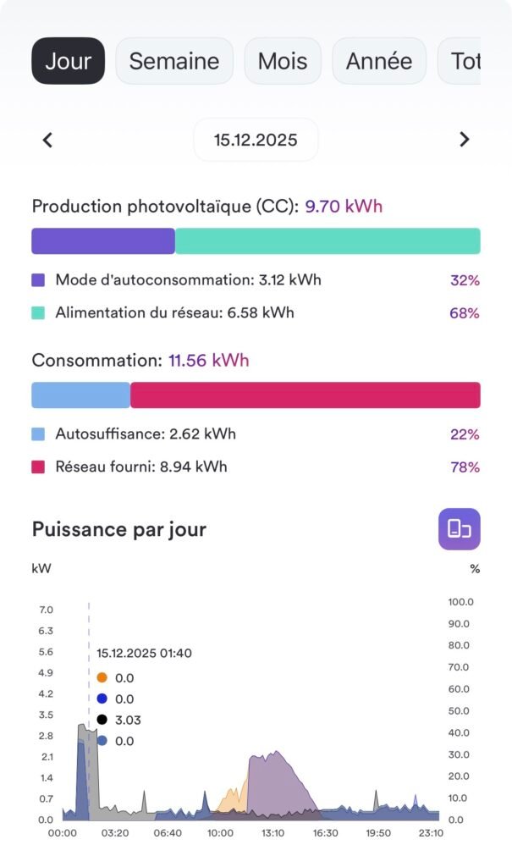Go to next day arrow

464,140
